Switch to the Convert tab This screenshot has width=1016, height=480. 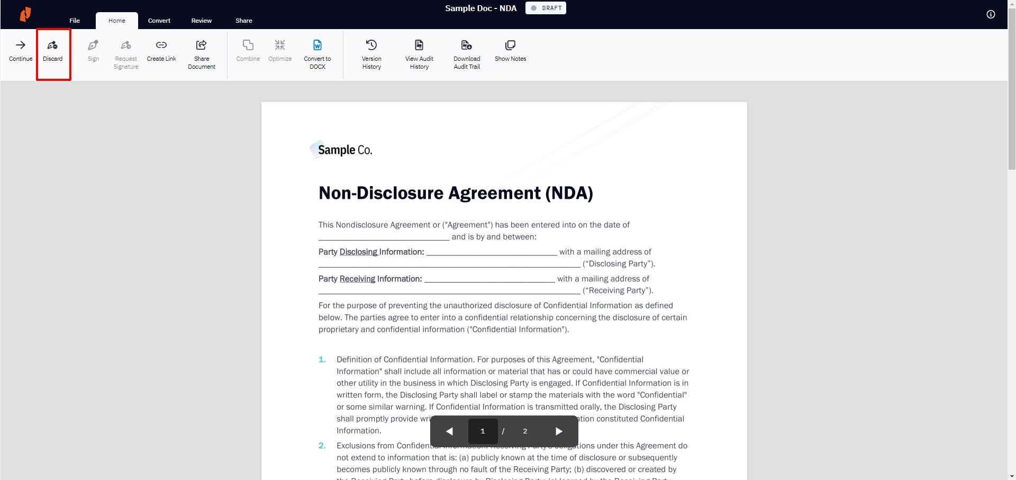[x=159, y=21]
